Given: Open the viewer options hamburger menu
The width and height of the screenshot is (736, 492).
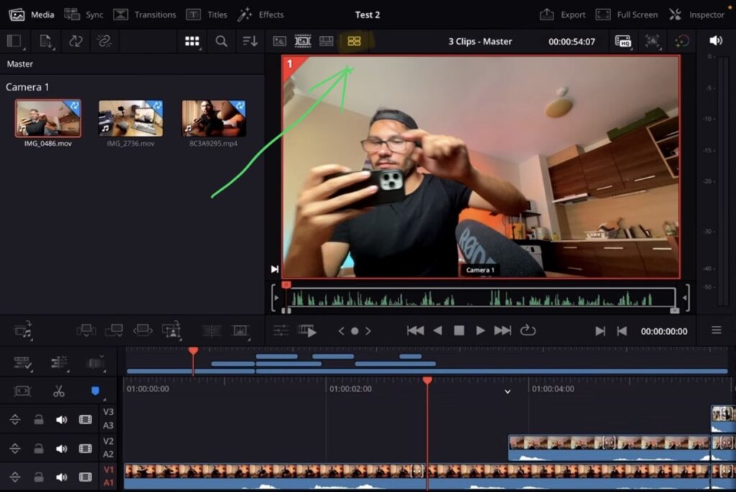Looking at the screenshot, I should (717, 331).
